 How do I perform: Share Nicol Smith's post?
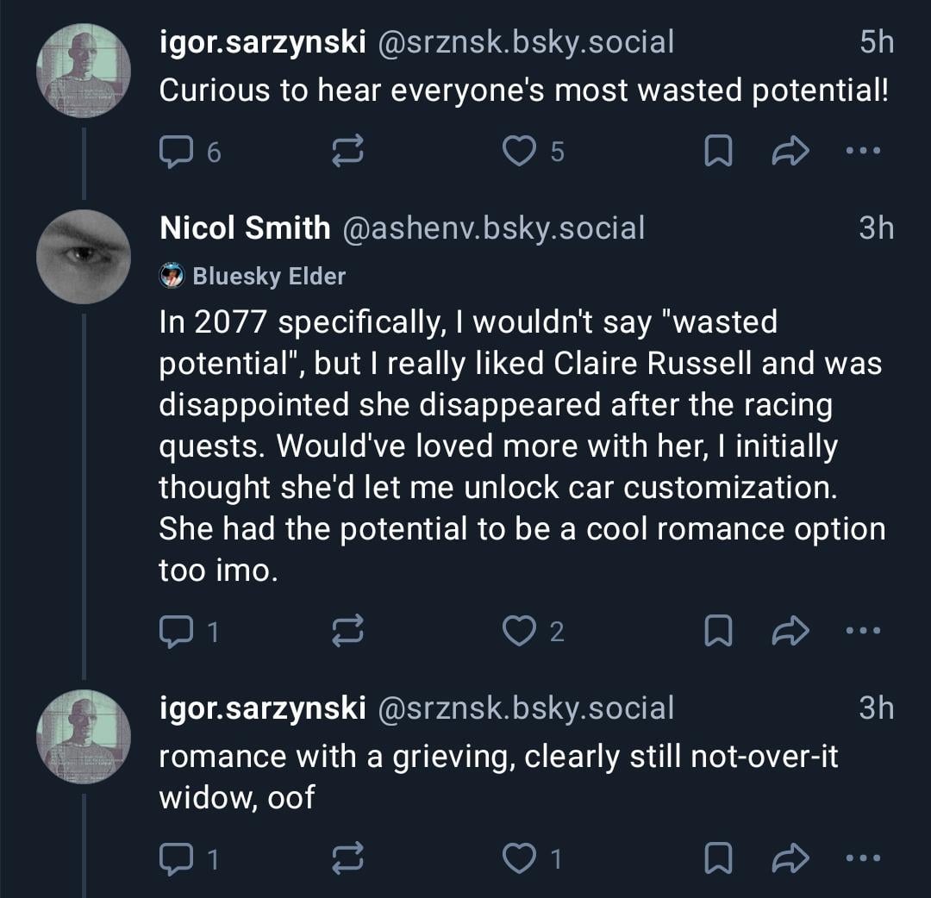pos(788,633)
